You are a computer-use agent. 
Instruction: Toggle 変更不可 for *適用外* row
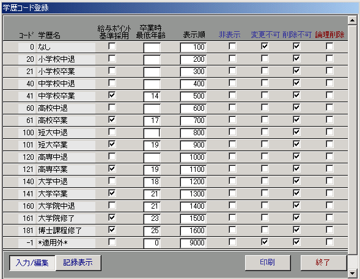tap(265, 242)
